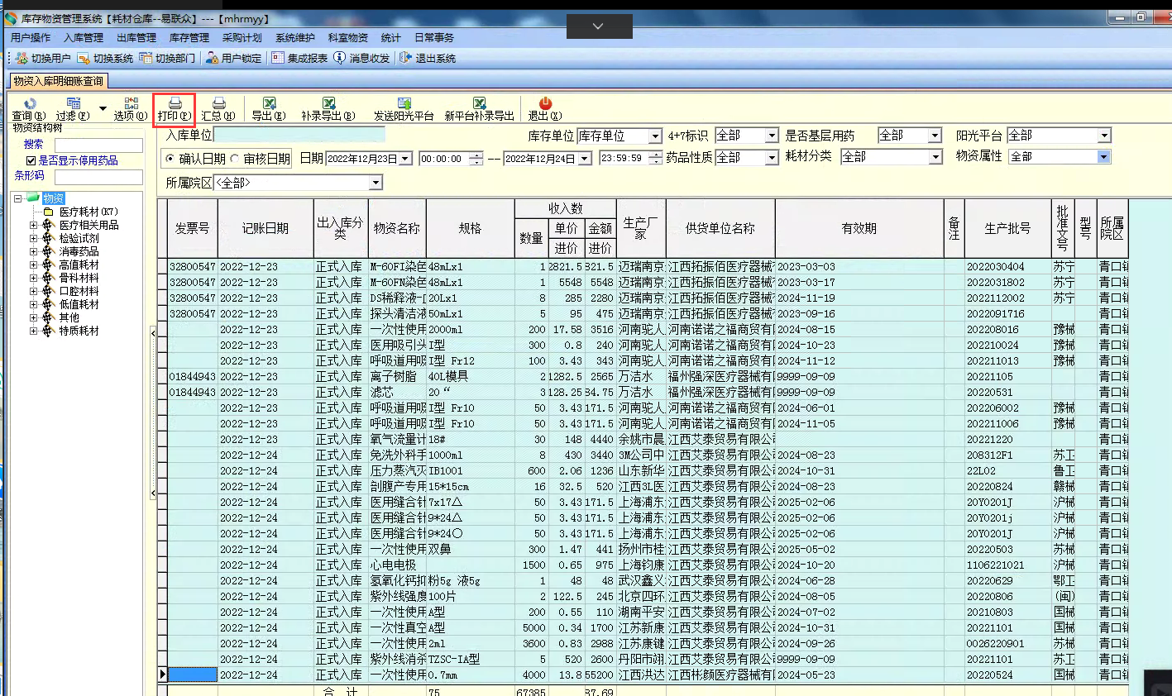
Task: Open the 出库管理 menu
Action: 136,37
